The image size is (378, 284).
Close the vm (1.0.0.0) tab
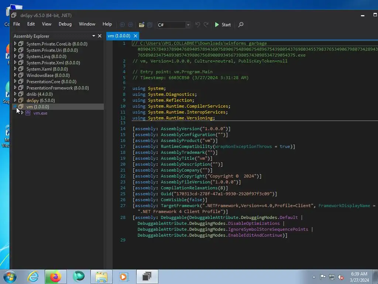tap(135, 36)
